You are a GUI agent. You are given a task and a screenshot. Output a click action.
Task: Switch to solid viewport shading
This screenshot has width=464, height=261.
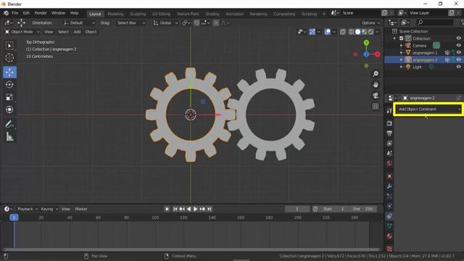[357, 32]
